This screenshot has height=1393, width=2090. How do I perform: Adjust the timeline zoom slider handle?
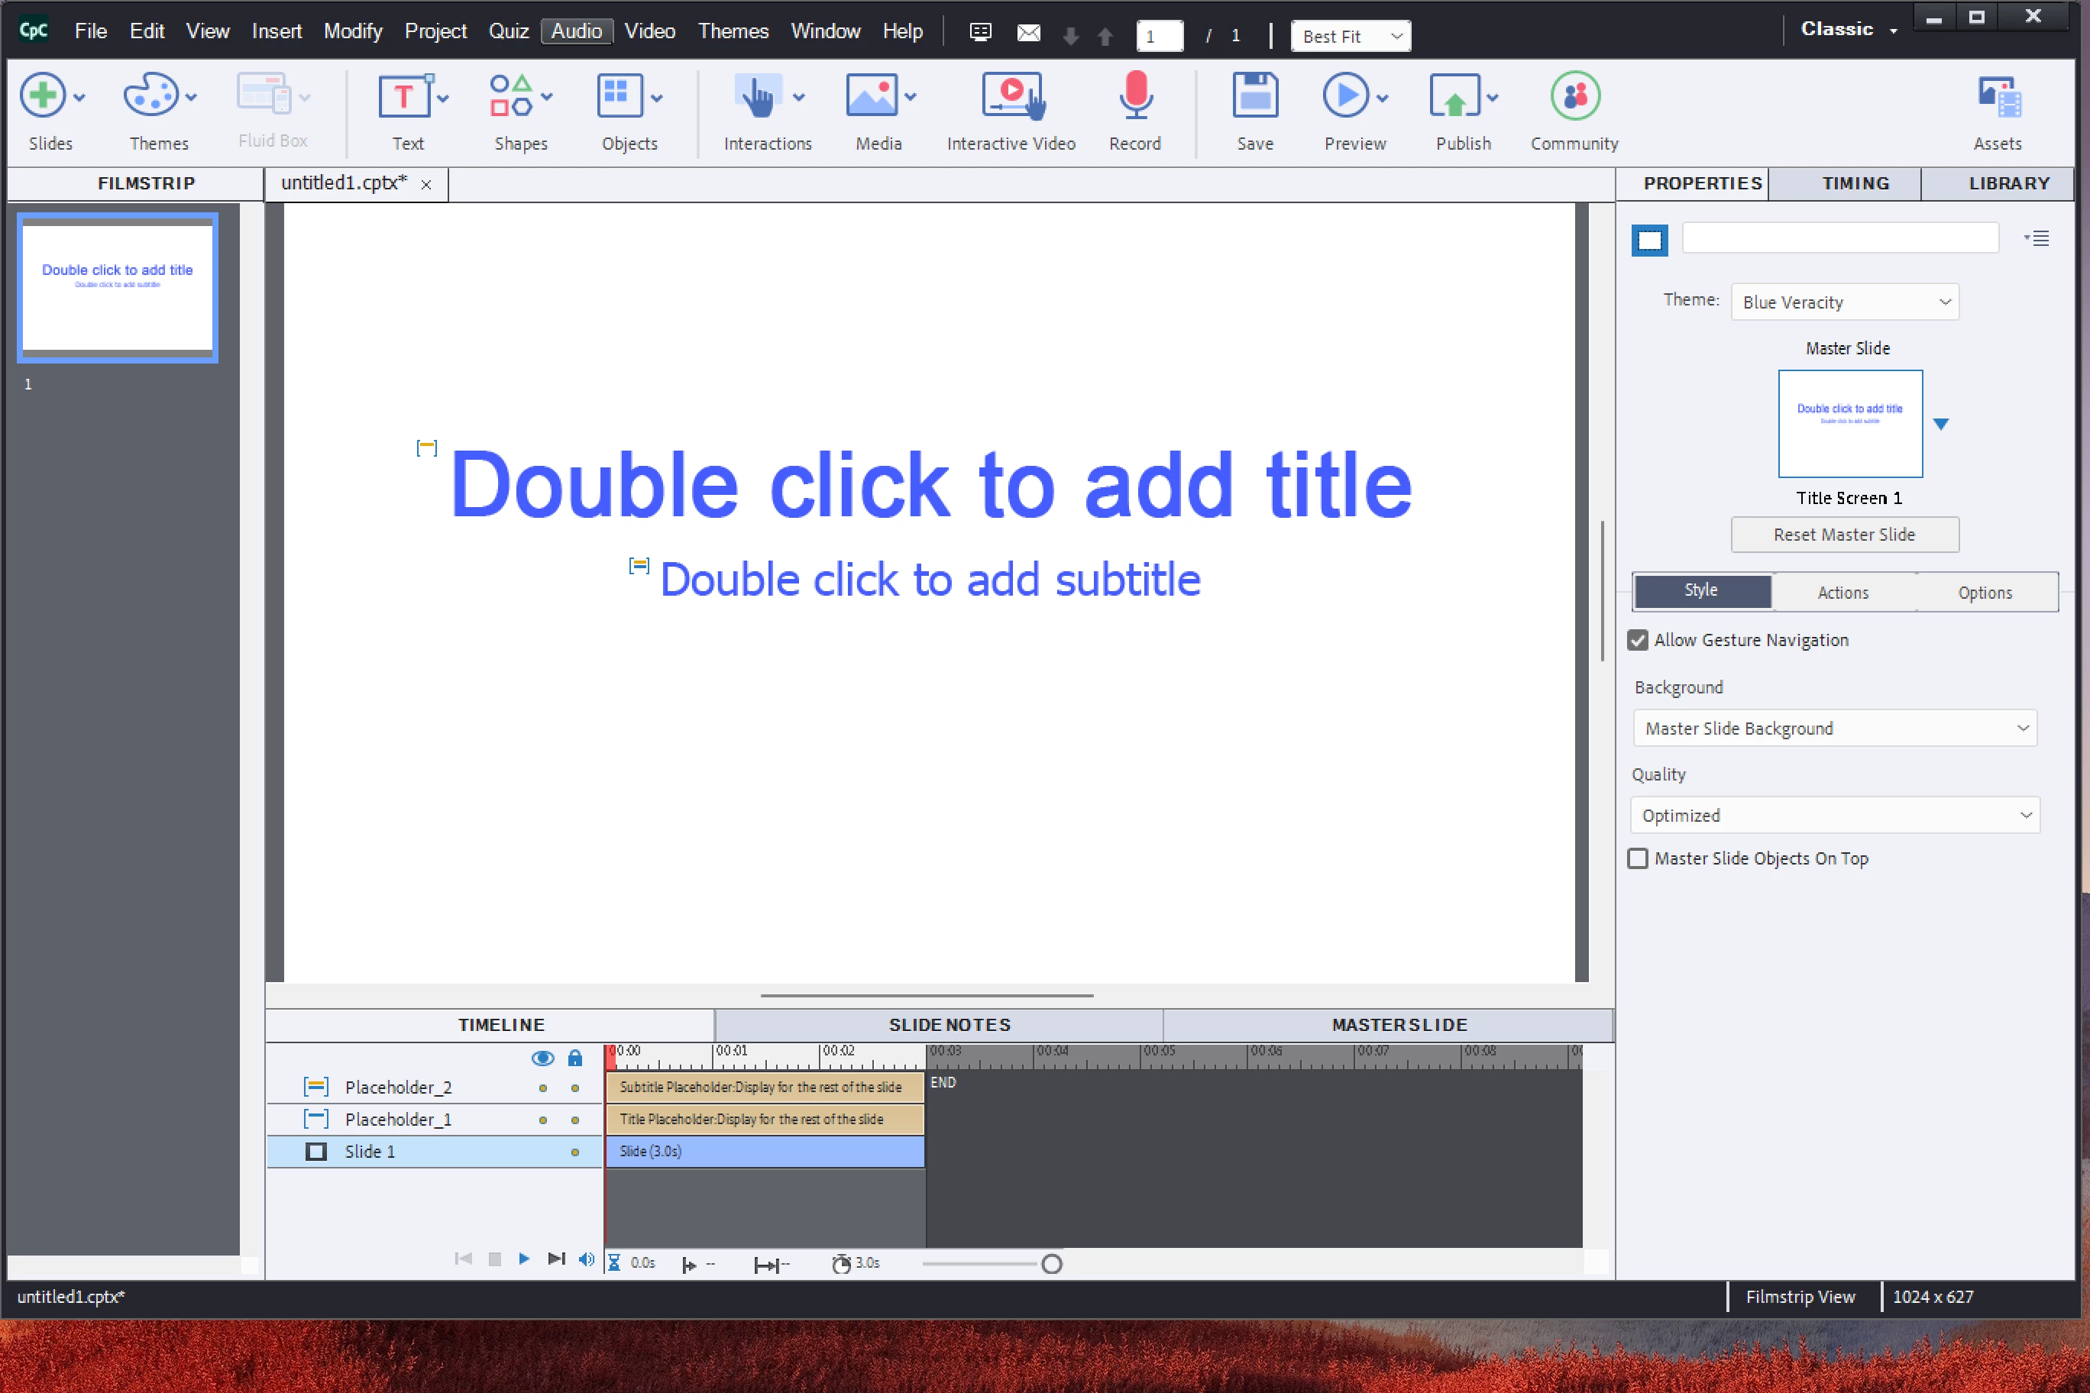coord(1051,1264)
